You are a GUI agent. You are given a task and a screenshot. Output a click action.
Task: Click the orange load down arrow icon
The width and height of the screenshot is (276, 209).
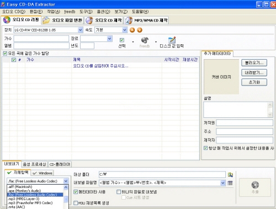pos(140,30)
